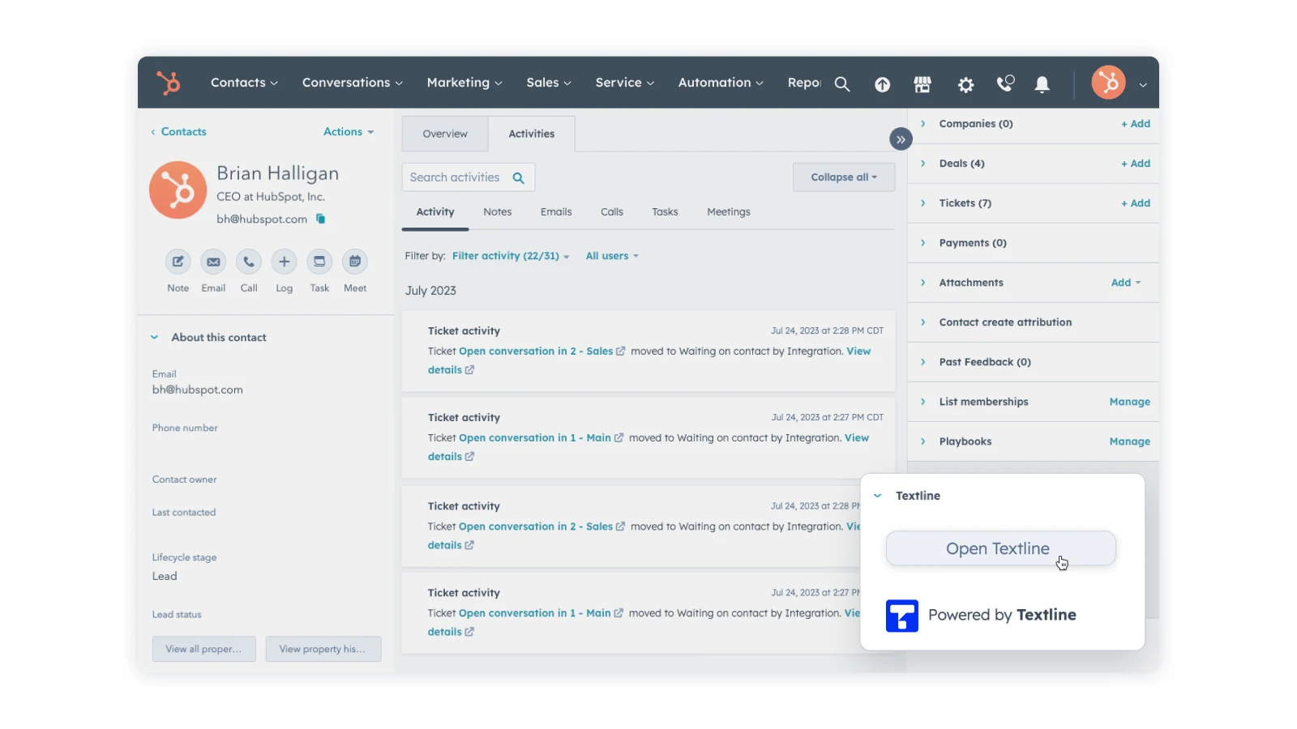This screenshot has width=1297, height=729.
Task: Select the Emails activity tab
Action: 556,212
